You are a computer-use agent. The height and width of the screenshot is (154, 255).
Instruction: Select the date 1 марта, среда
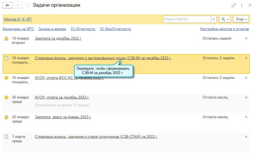pos(19,139)
